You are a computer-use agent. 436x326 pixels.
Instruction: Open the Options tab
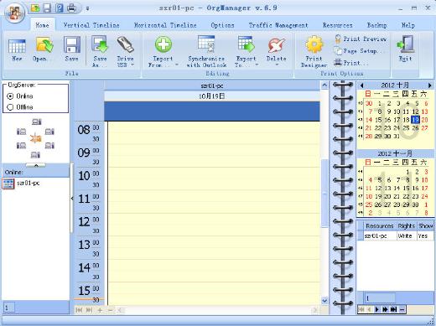coord(222,25)
